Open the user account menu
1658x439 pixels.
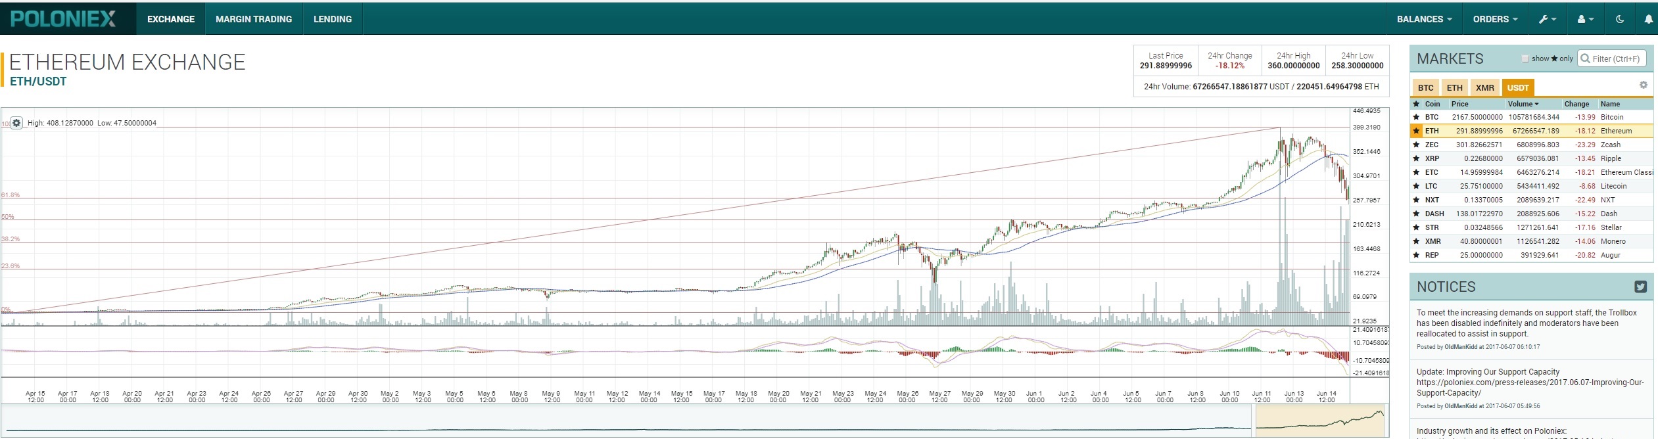(x=1585, y=19)
